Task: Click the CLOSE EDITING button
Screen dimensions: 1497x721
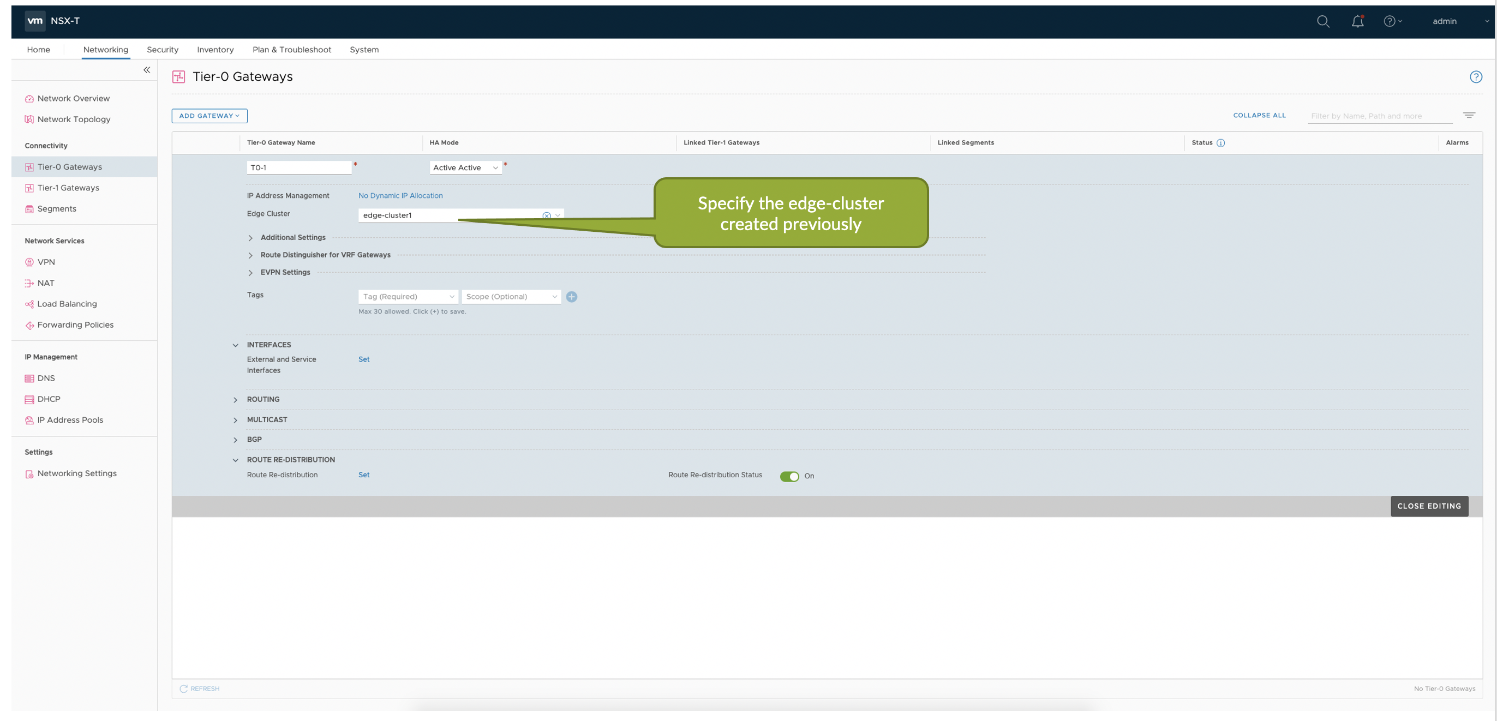Action: coord(1428,506)
